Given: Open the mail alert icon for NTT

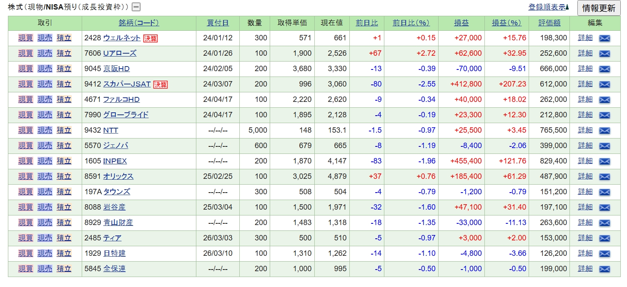Looking at the screenshot, I should [x=604, y=131].
